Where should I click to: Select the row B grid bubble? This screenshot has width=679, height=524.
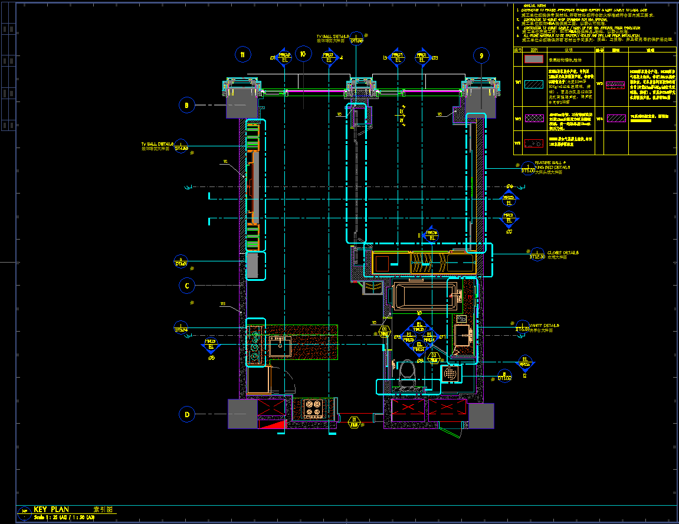[x=186, y=106]
